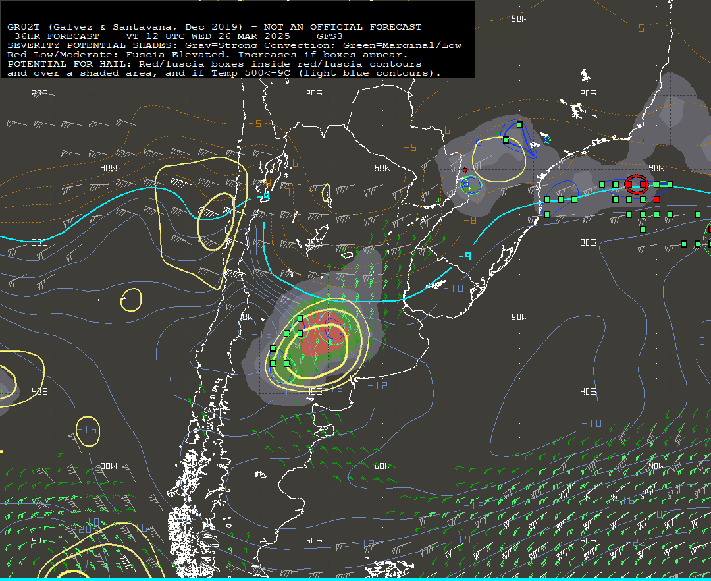Viewport: 711px width, 581px height.
Task: Click the '40W' label above the red ellipse
Action: (656, 168)
